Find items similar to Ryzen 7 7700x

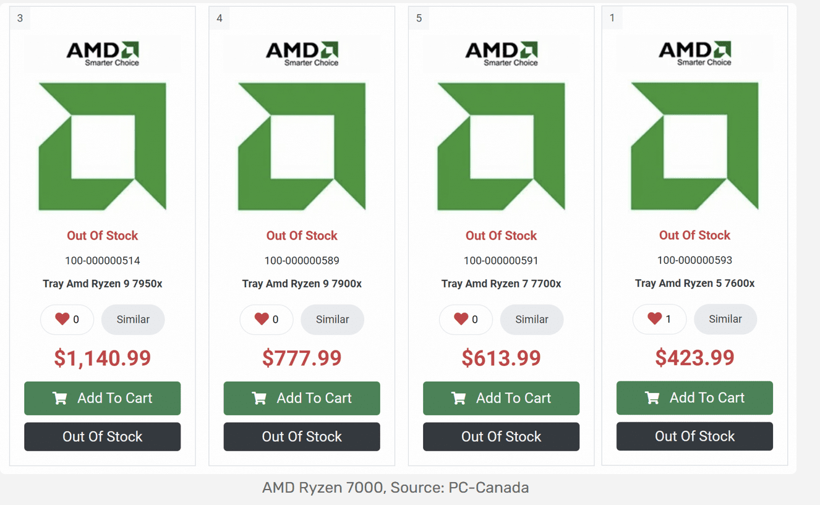[532, 320]
